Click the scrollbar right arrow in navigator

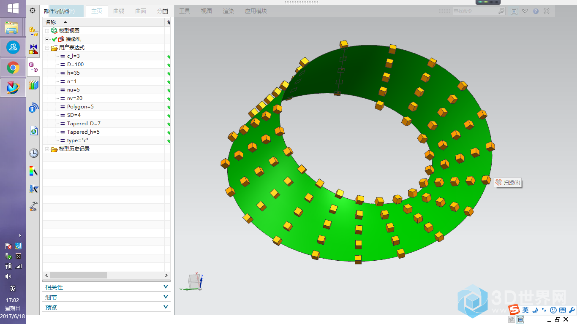[x=166, y=275]
